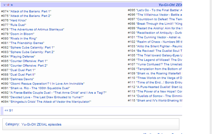
Task: Click the 'Category' label link
Action: [13, 124]
